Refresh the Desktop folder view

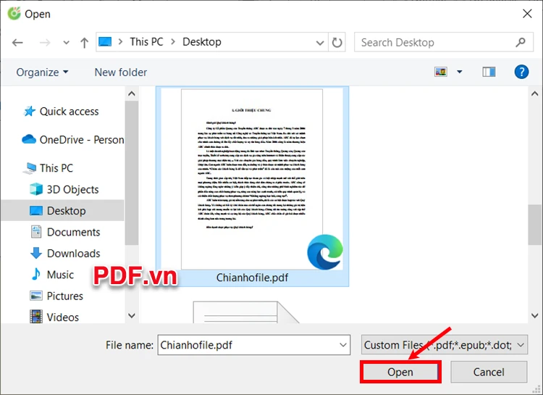337,42
